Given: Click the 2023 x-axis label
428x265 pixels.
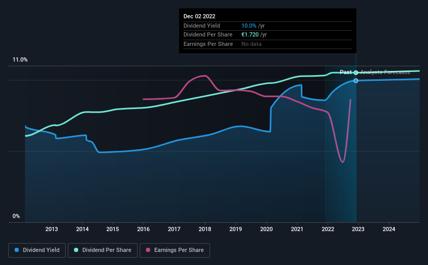Looking at the screenshot, I should pos(358,229).
